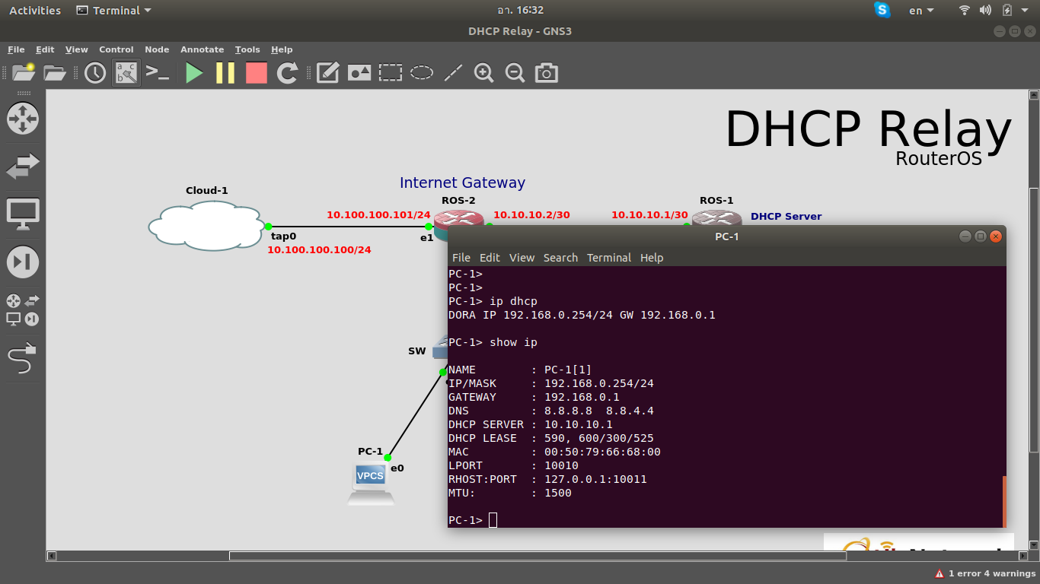
Task: Select the Add a link cable tool
Action: (x=21, y=359)
